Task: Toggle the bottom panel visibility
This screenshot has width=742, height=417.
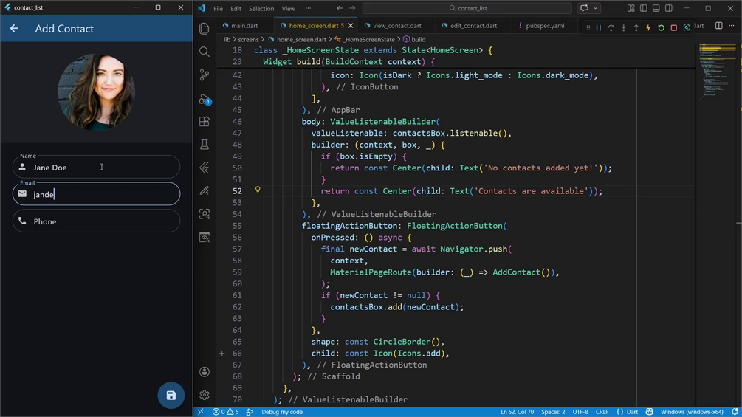Action: pos(656,8)
